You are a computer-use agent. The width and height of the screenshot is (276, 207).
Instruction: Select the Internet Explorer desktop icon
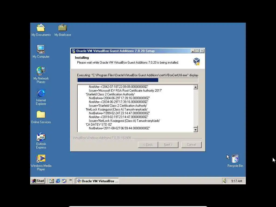point(41,97)
